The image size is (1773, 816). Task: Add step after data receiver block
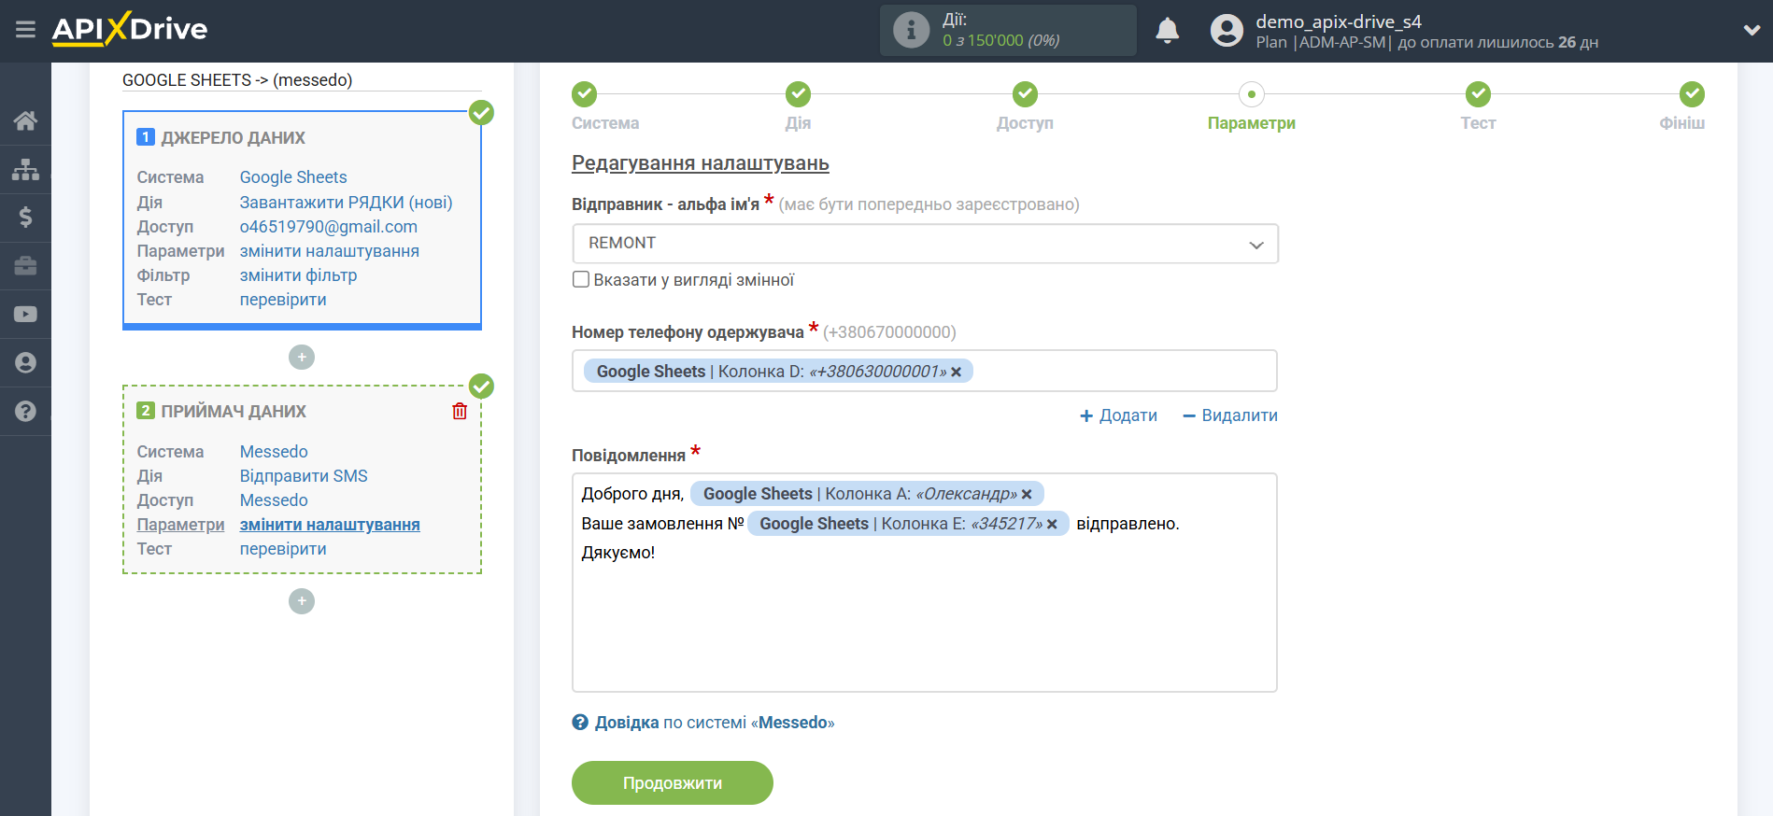[302, 601]
